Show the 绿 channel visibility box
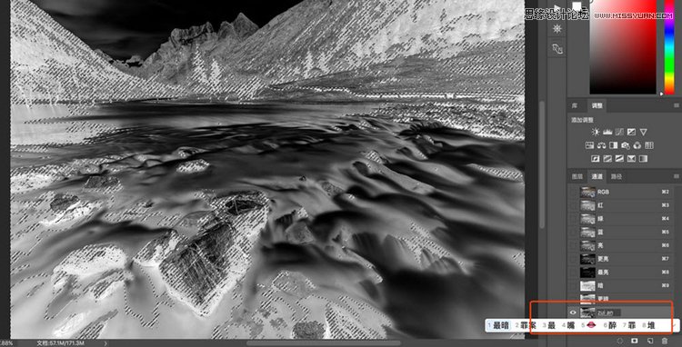This screenshot has width=682, height=347. point(573,218)
